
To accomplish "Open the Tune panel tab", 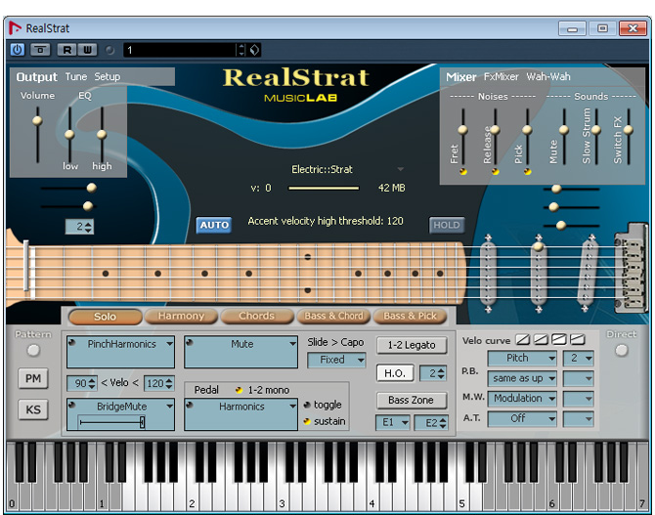I will tap(76, 77).
